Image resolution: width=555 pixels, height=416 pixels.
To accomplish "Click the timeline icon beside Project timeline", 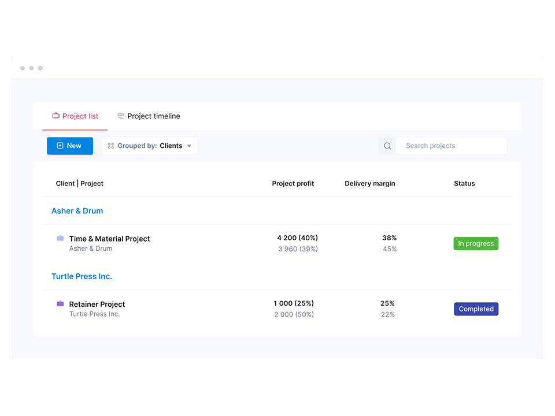I will (121, 116).
